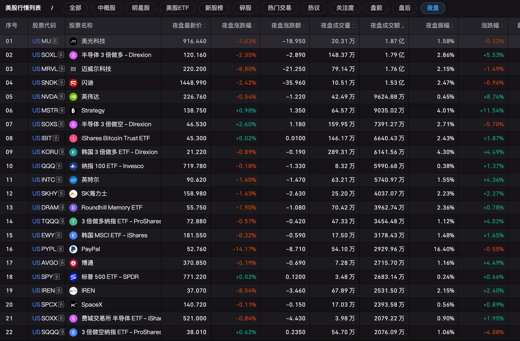The height and width of the screenshot is (341, 520).
Task: Click the Roundhill Memory ETF D logo icon
Action: point(73,208)
